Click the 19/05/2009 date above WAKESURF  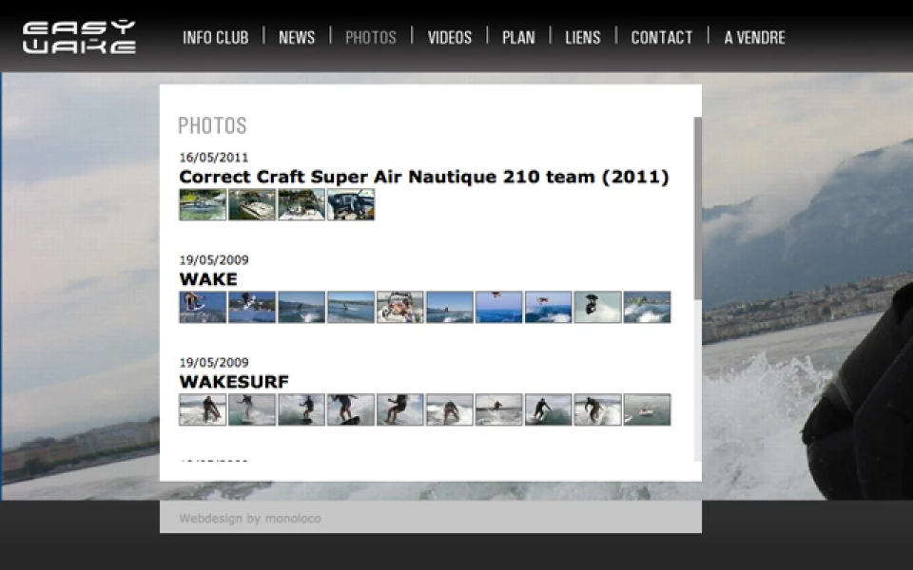click(x=214, y=362)
